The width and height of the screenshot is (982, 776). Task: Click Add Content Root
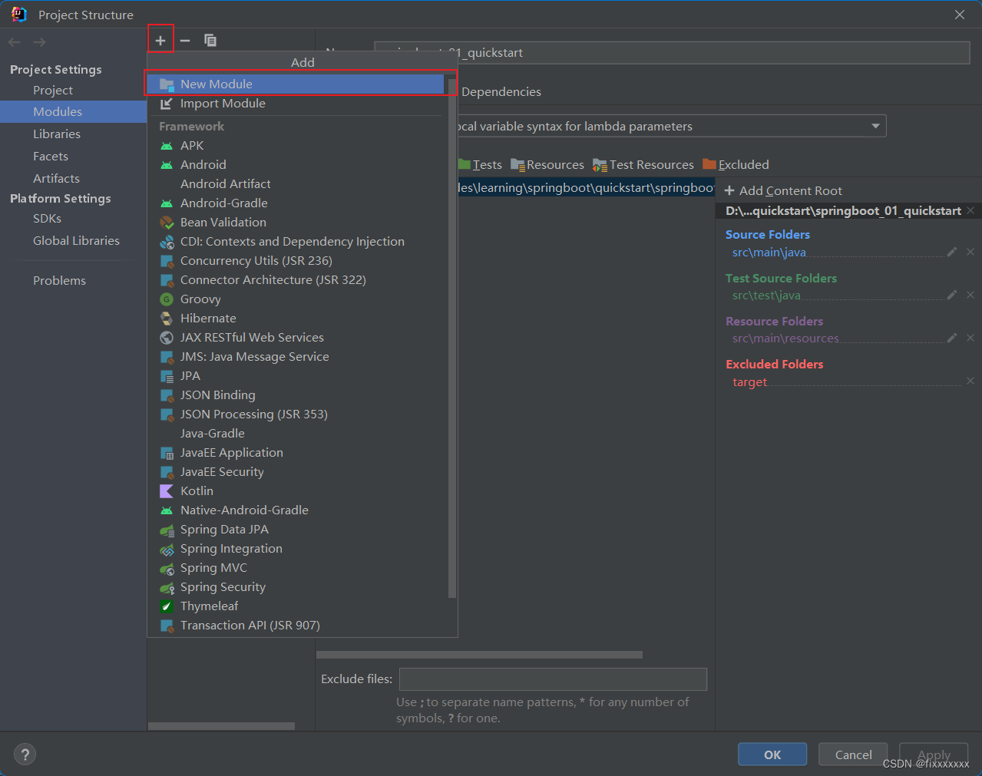point(783,190)
